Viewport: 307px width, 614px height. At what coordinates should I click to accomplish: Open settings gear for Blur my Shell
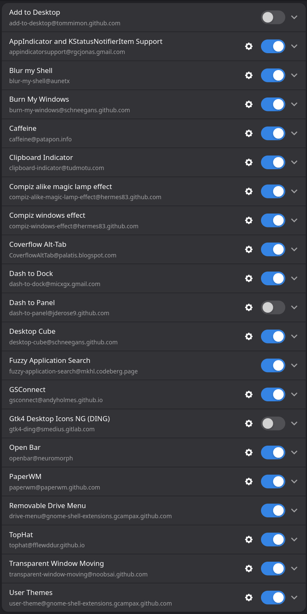click(249, 75)
